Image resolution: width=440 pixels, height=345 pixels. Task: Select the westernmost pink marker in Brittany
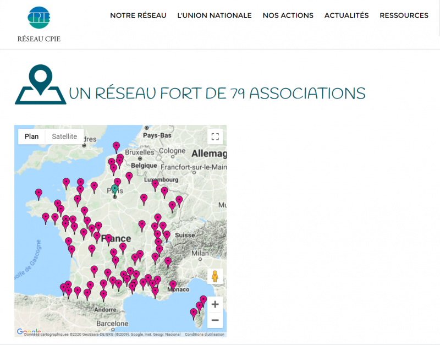click(38, 193)
